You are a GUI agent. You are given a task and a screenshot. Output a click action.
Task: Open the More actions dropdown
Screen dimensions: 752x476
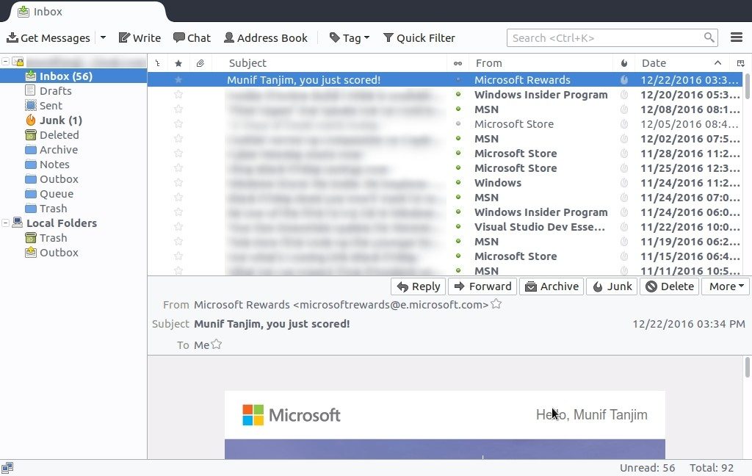click(726, 286)
